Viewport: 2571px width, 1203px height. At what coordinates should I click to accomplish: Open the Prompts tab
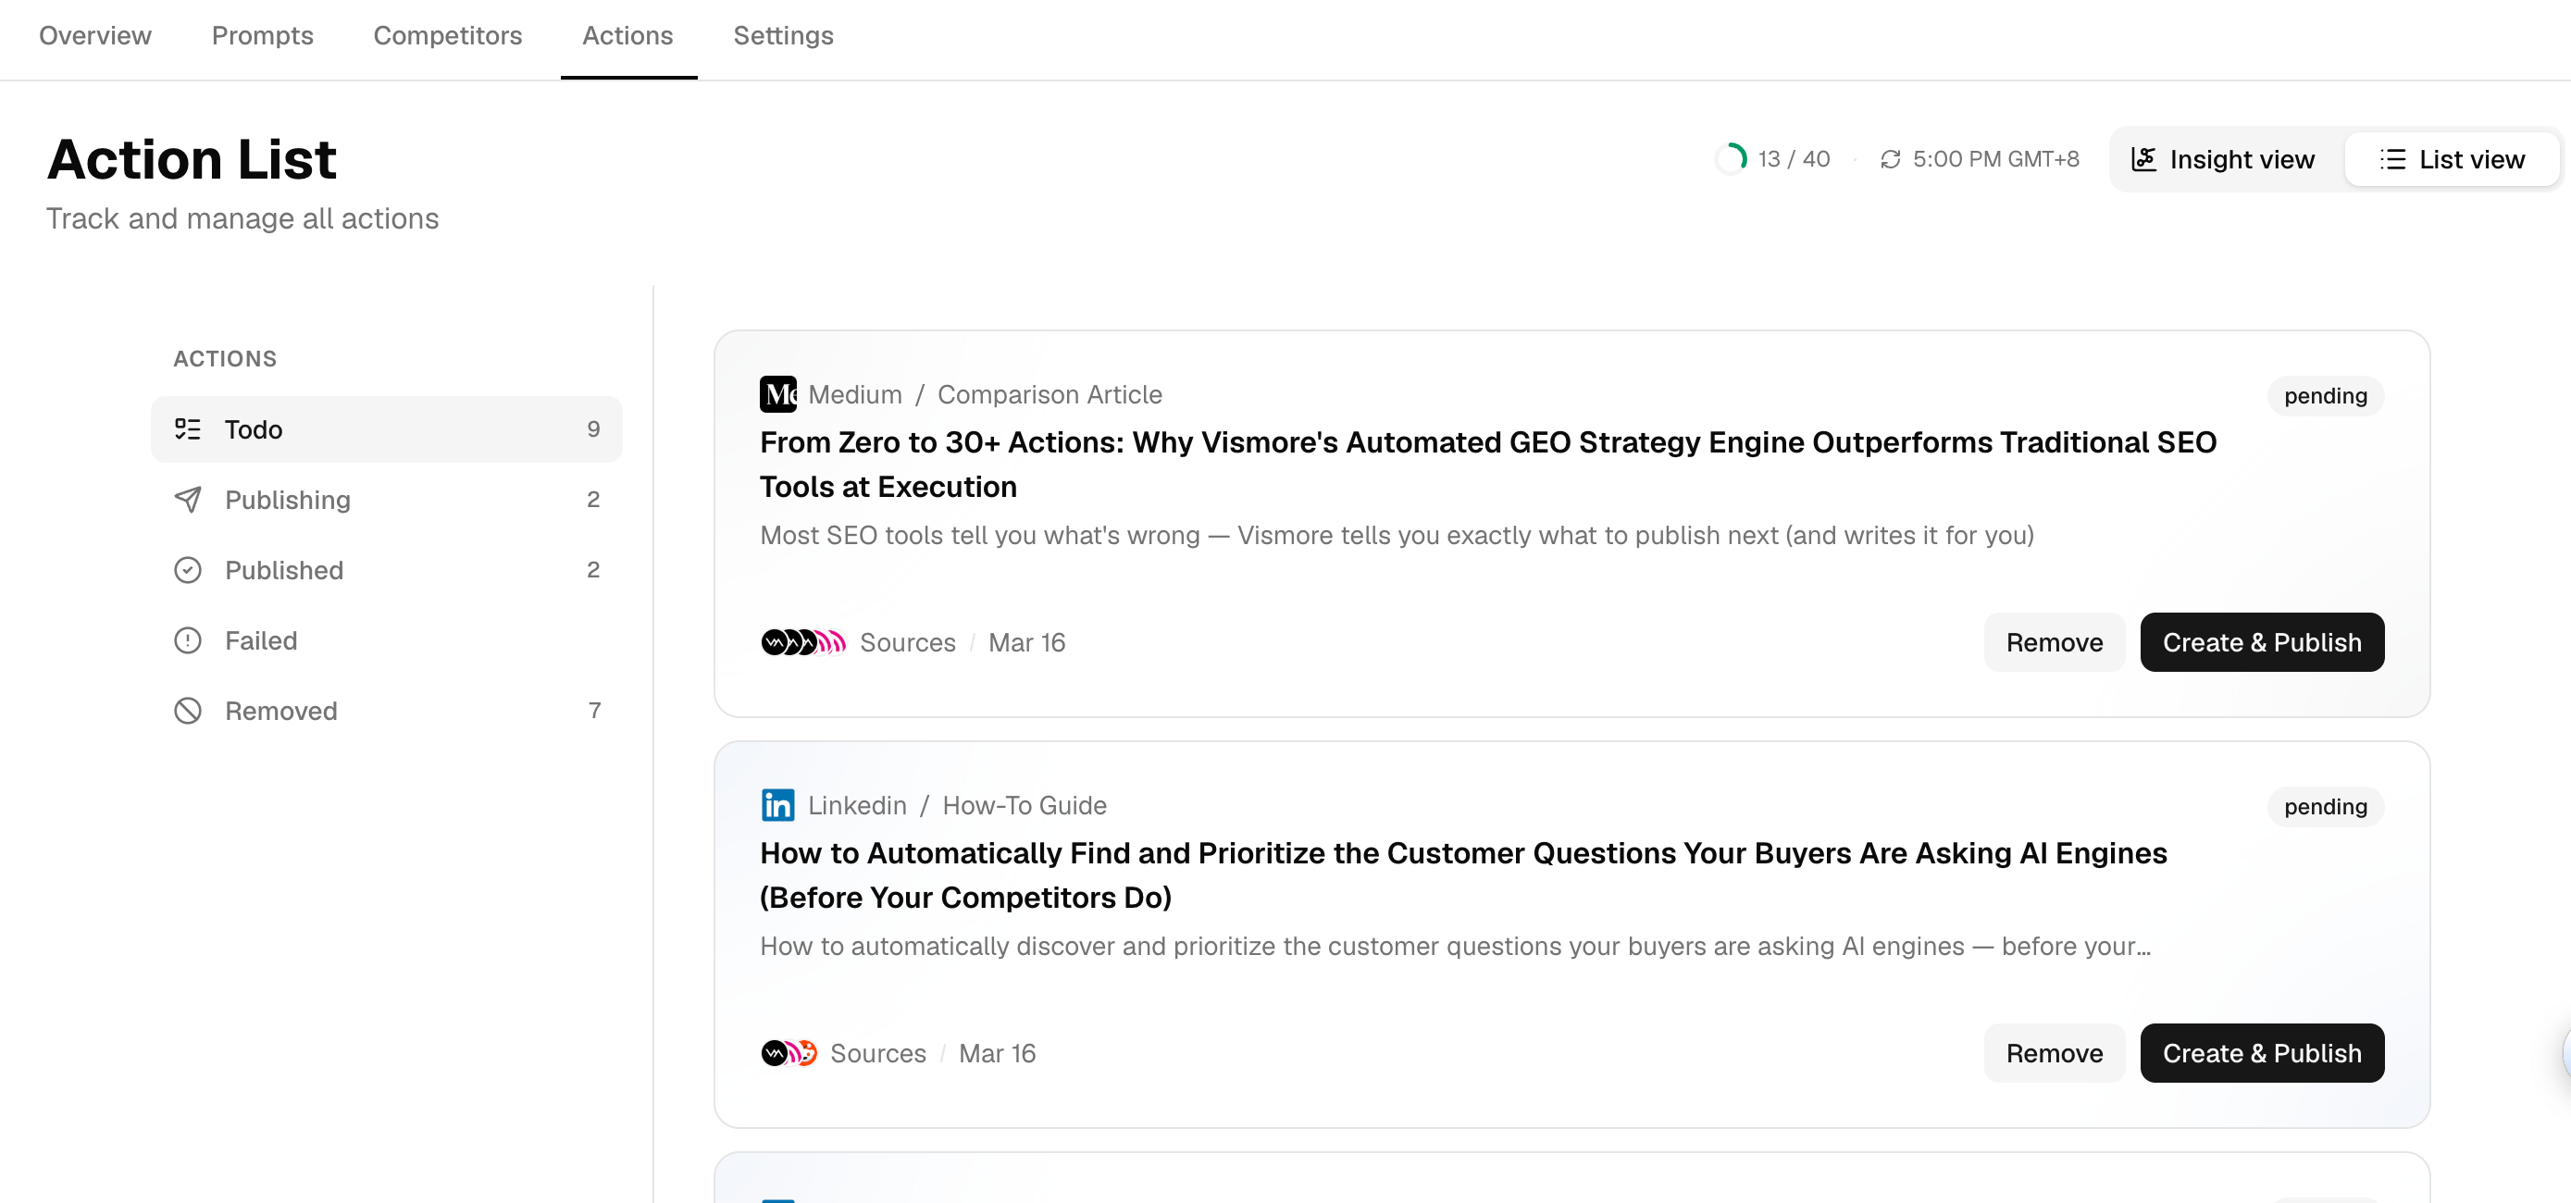(262, 36)
